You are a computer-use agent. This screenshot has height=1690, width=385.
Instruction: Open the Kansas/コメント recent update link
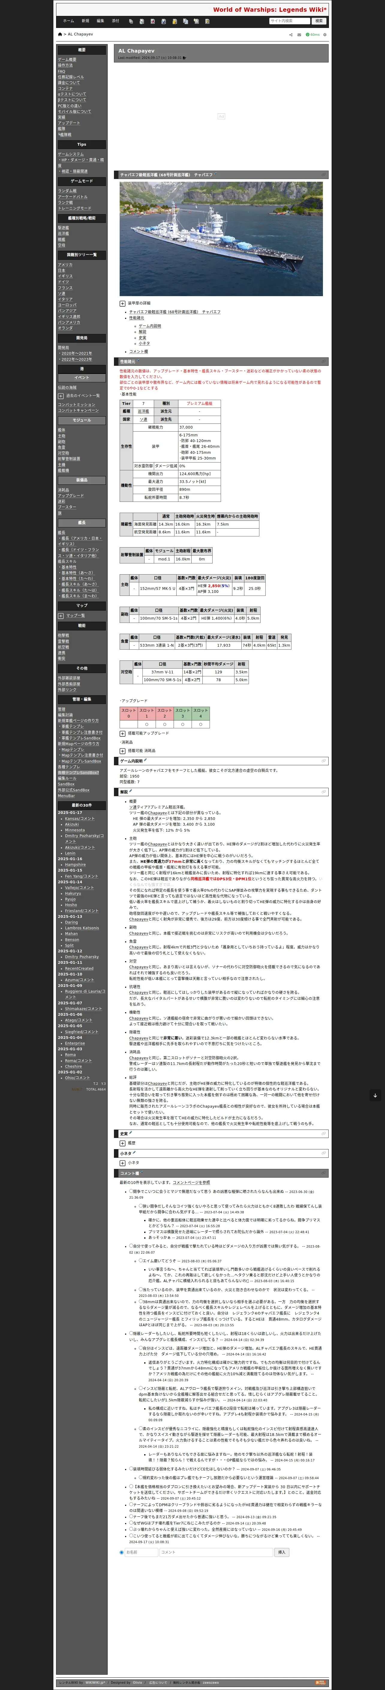click(x=79, y=819)
